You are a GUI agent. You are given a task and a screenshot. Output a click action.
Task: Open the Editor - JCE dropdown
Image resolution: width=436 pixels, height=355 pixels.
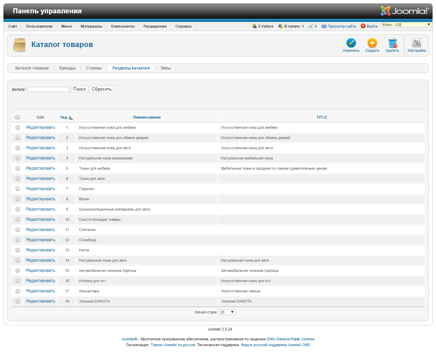click(406, 25)
